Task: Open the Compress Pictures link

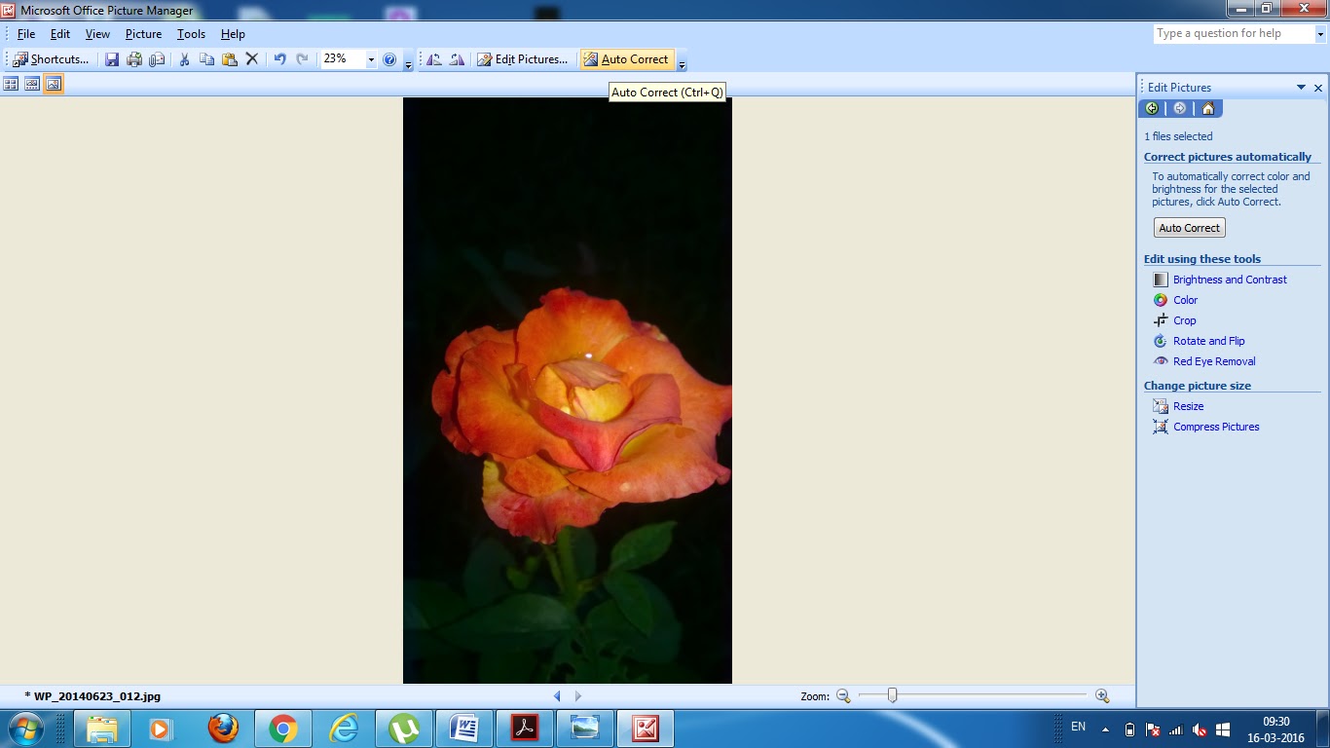Action: [x=1215, y=427]
